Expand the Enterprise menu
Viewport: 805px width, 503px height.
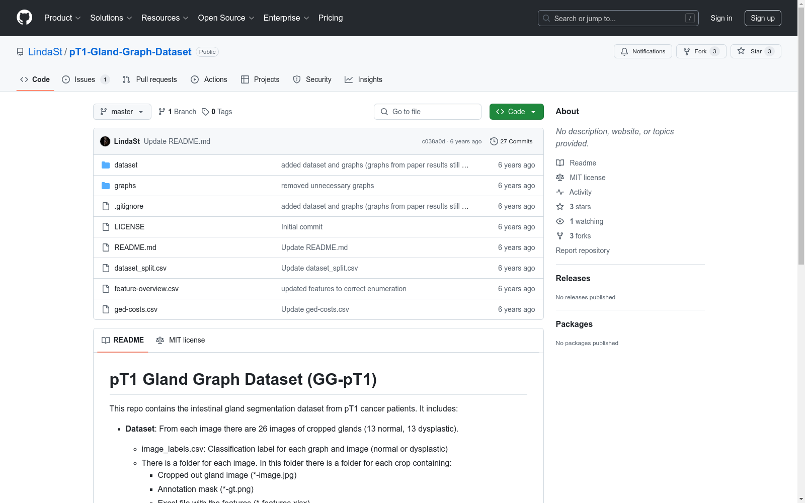pos(286,18)
